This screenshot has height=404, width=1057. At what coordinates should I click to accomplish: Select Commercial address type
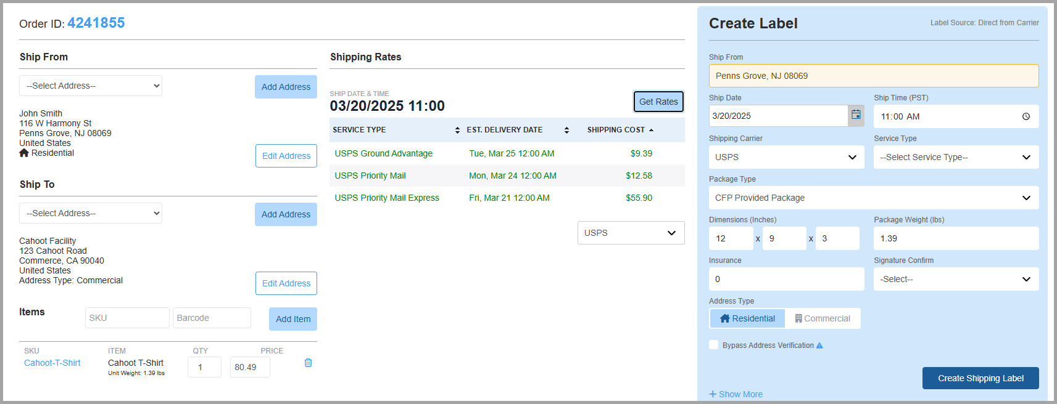click(x=823, y=318)
